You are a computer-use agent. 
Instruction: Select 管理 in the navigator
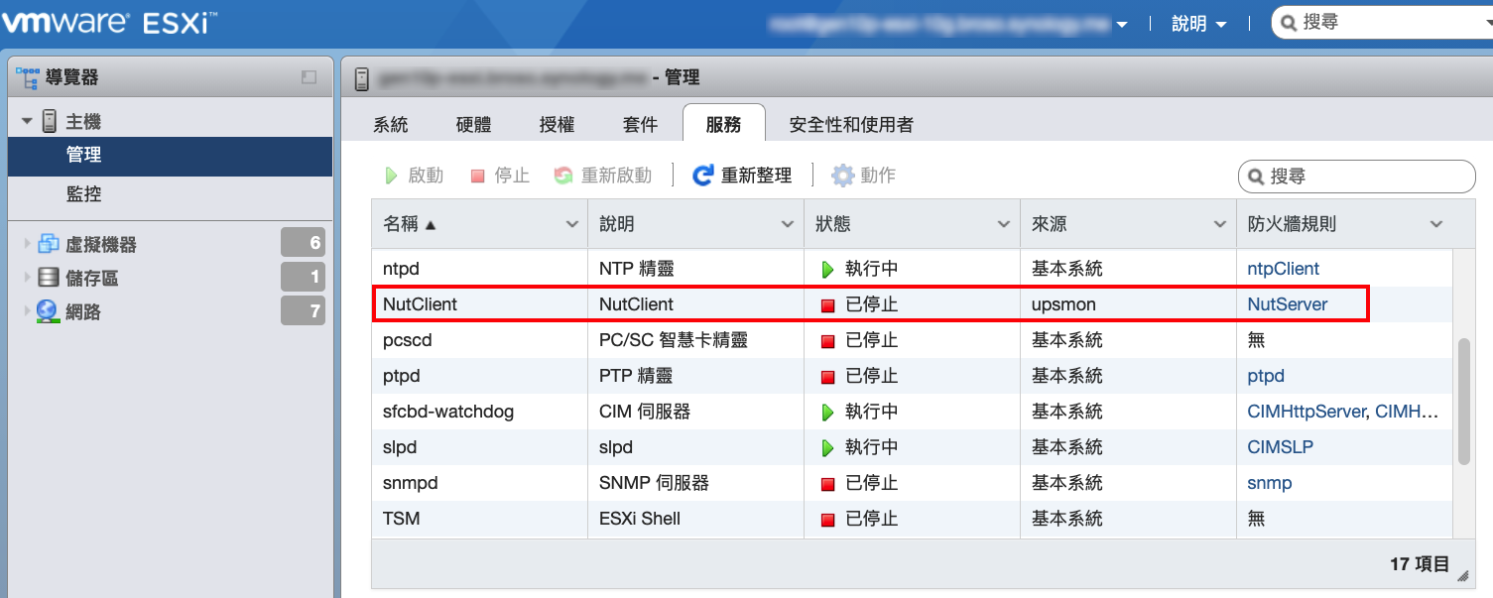170,157
